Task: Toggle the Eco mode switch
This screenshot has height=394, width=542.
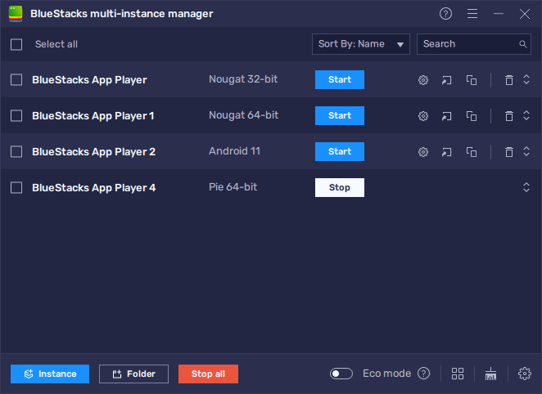Action: point(341,374)
